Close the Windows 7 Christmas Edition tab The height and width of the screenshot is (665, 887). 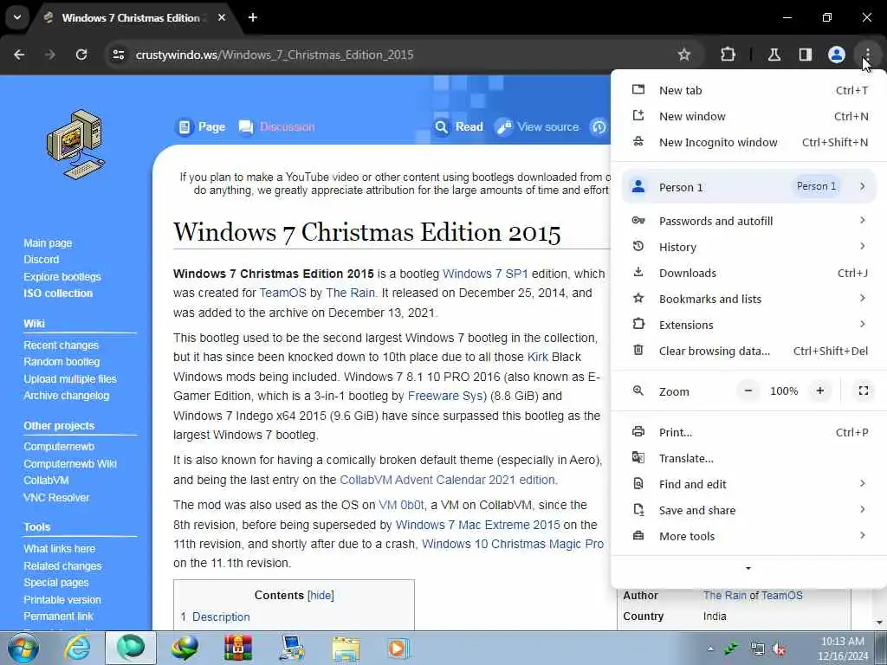click(x=222, y=17)
